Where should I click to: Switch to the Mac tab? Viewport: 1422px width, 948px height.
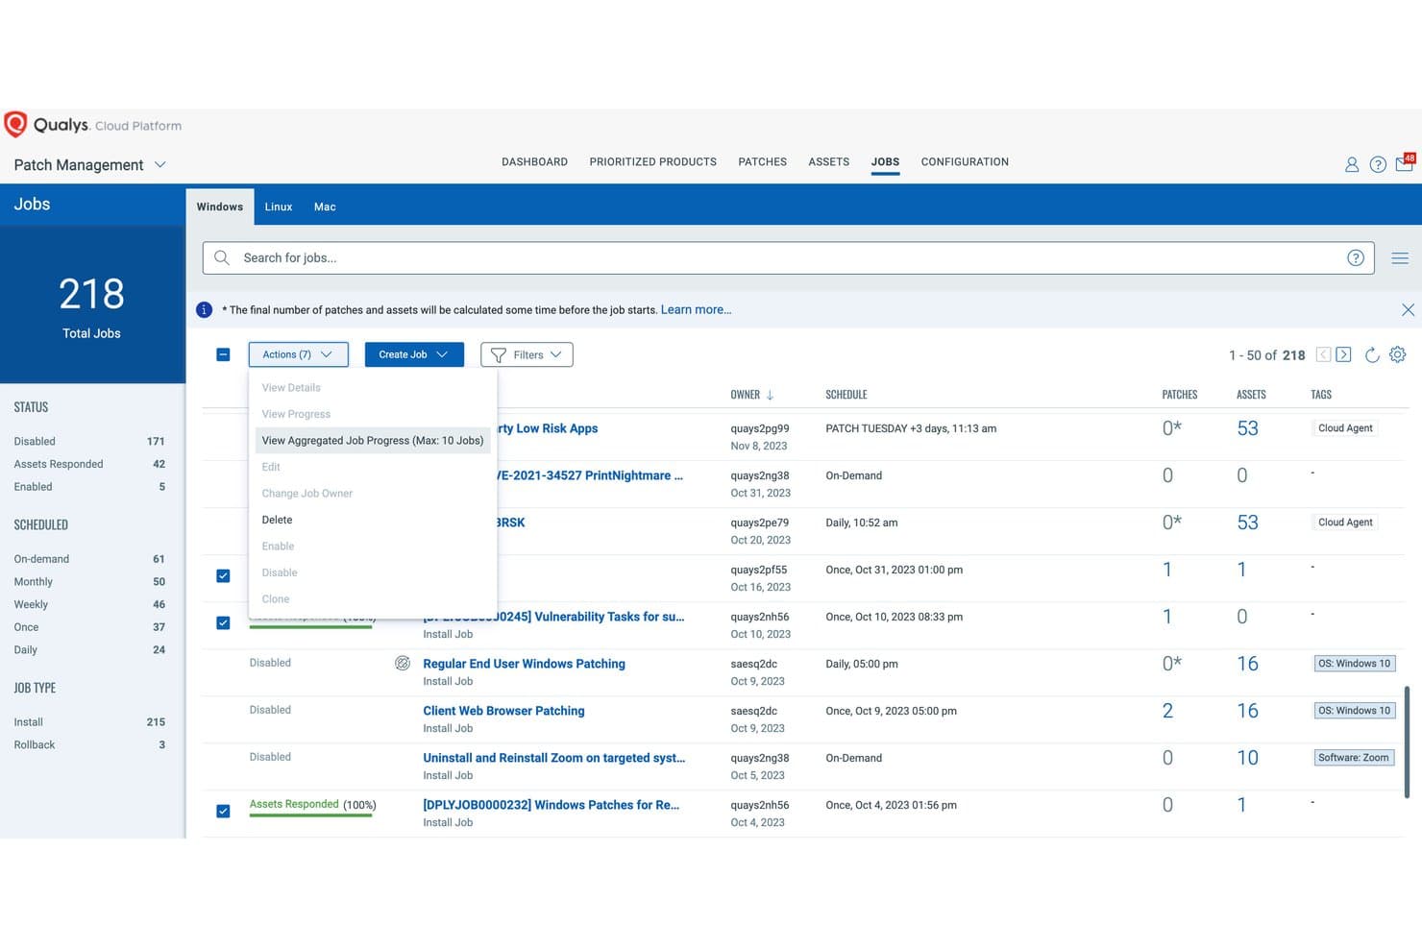(x=325, y=207)
